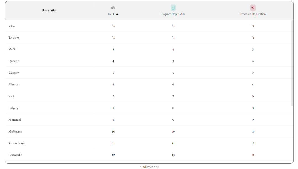Click the Program Reputation teal icon
This screenshot has height=169, width=298.
click(x=173, y=8)
